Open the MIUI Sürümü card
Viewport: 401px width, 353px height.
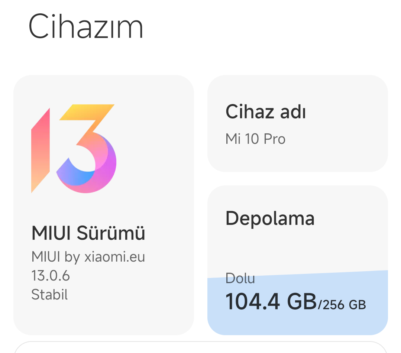point(104,205)
